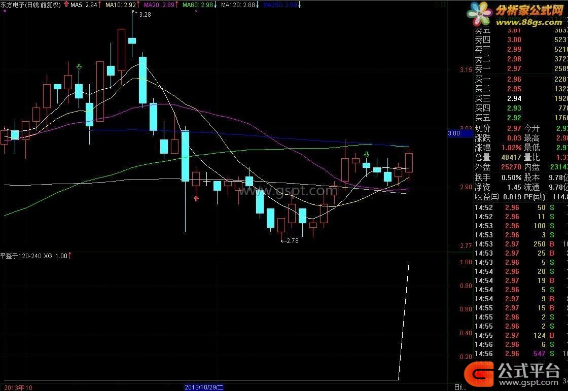
Task: Select the 14:54 buy trade of 19 lots
Action: pos(521,280)
